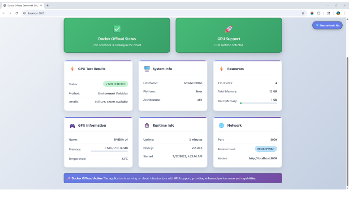Click the GPU DETECTED status badge
Screen dimensions: 352x197
coord(116,84)
